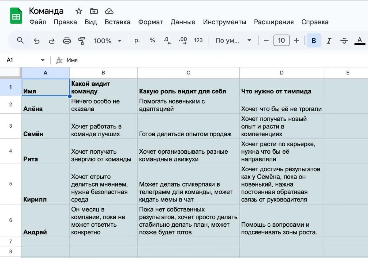Screen dimensions: 368x258
Task: Increase font size with plus
Action: pos(296,40)
